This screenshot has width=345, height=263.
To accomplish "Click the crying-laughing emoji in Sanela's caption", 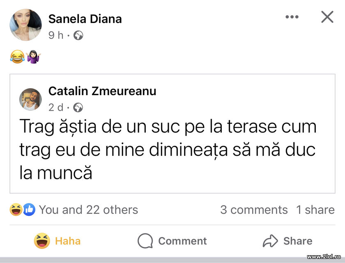I will pos(16,56).
